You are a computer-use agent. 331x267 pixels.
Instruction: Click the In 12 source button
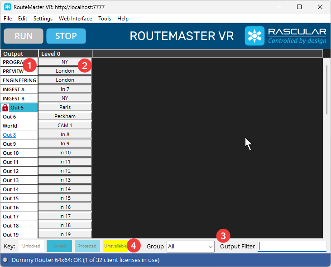(65, 171)
